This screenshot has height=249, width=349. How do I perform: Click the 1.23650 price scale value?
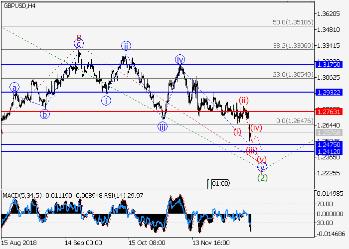coord(329,157)
